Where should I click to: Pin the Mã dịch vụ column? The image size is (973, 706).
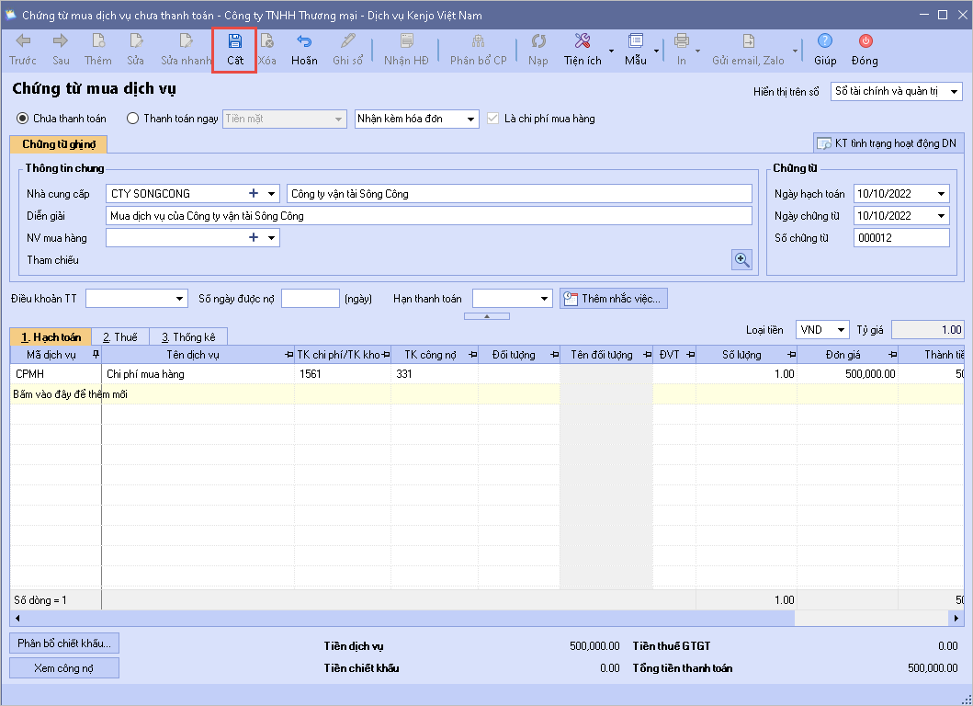pyautogui.click(x=96, y=354)
